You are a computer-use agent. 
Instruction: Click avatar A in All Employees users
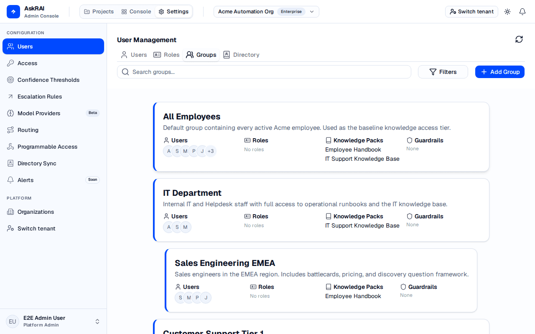[169, 151]
